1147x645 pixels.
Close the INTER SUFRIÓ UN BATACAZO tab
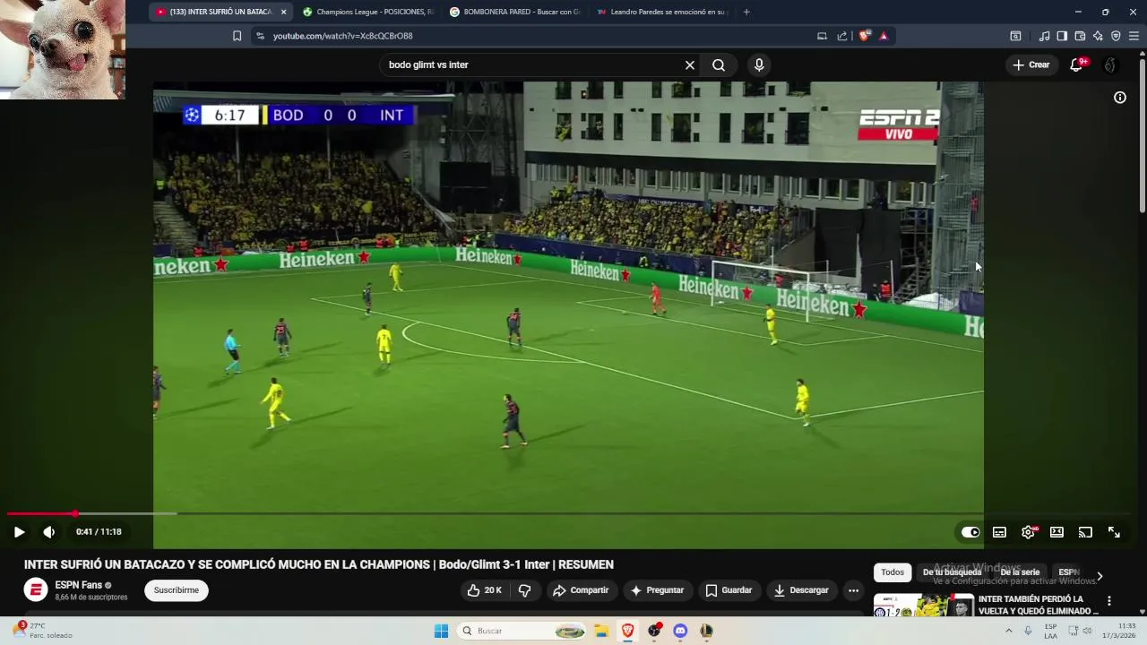(283, 12)
